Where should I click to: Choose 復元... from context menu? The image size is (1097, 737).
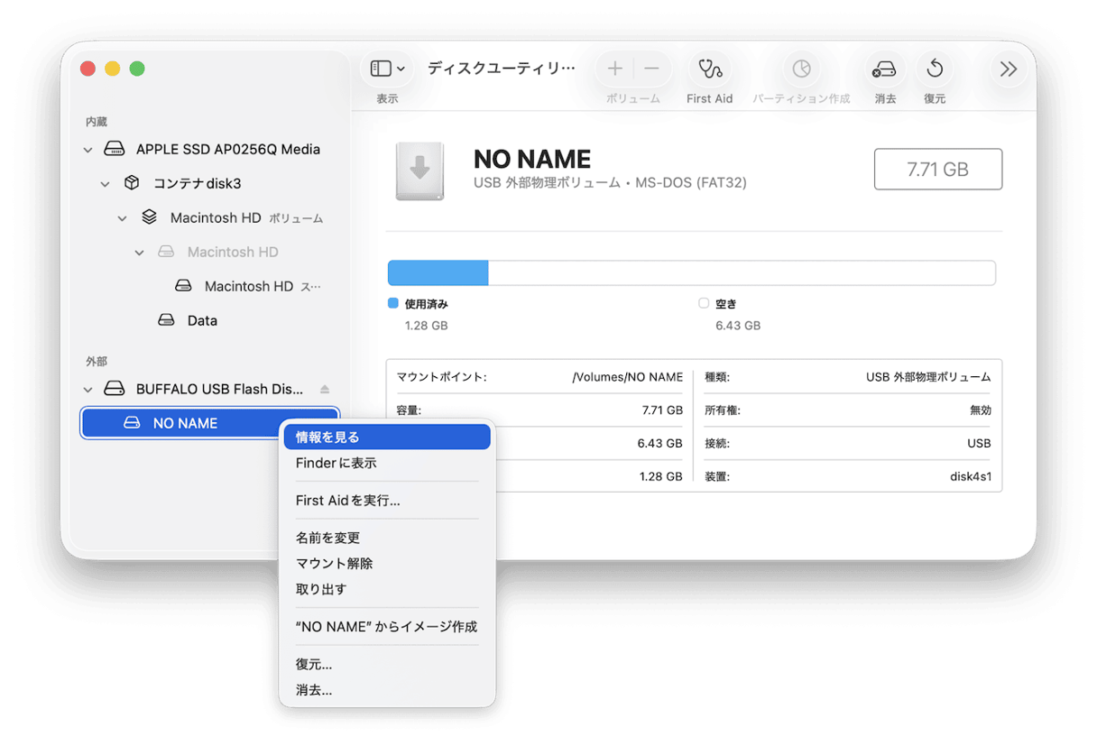point(387,665)
